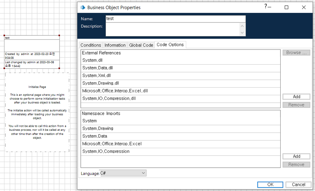Viewport: 315px width, 191px height.
Task: Click Remove beside the Namespace Imports list
Action: pyautogui.click(x=296, y=165)
